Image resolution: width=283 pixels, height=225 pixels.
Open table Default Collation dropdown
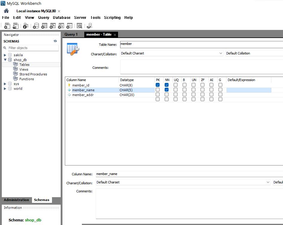click(x=254, y=53)
